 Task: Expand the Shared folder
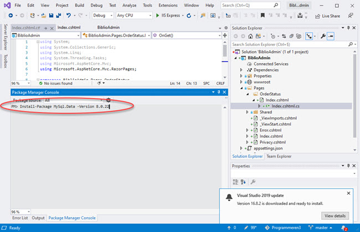point(247,112)
